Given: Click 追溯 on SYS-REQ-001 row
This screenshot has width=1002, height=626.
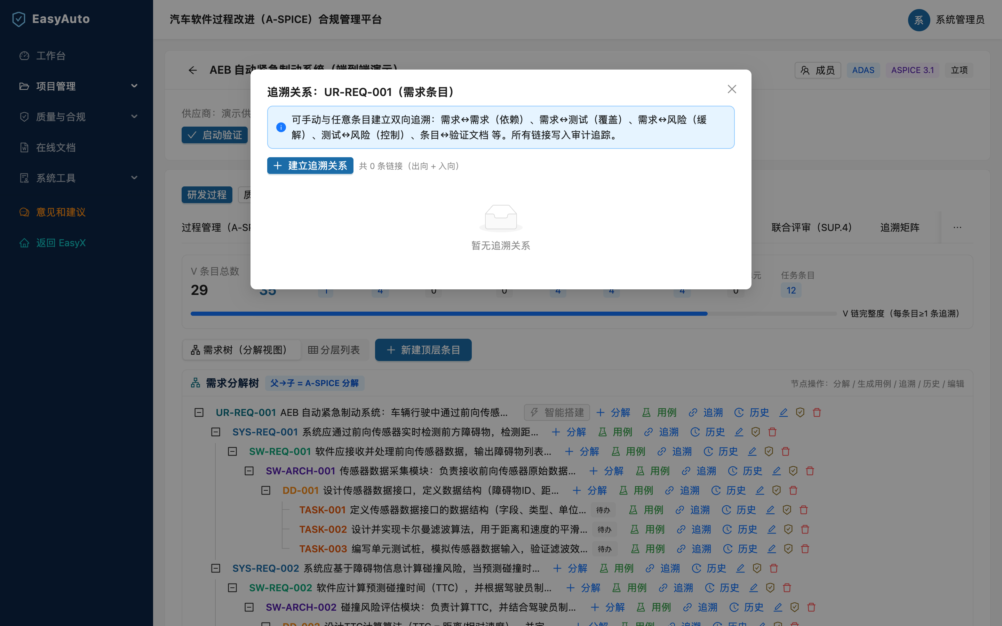Looking at the screenshot, I should 661,432.
